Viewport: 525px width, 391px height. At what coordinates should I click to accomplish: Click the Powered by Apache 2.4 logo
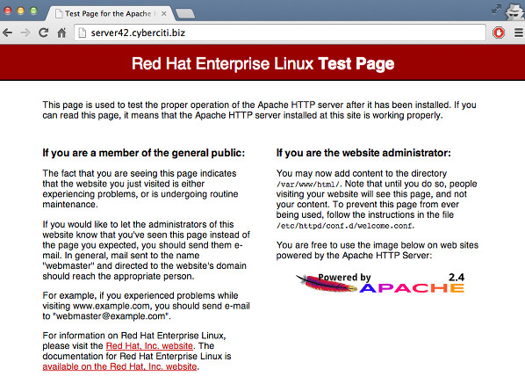click(x=380, y=283)
